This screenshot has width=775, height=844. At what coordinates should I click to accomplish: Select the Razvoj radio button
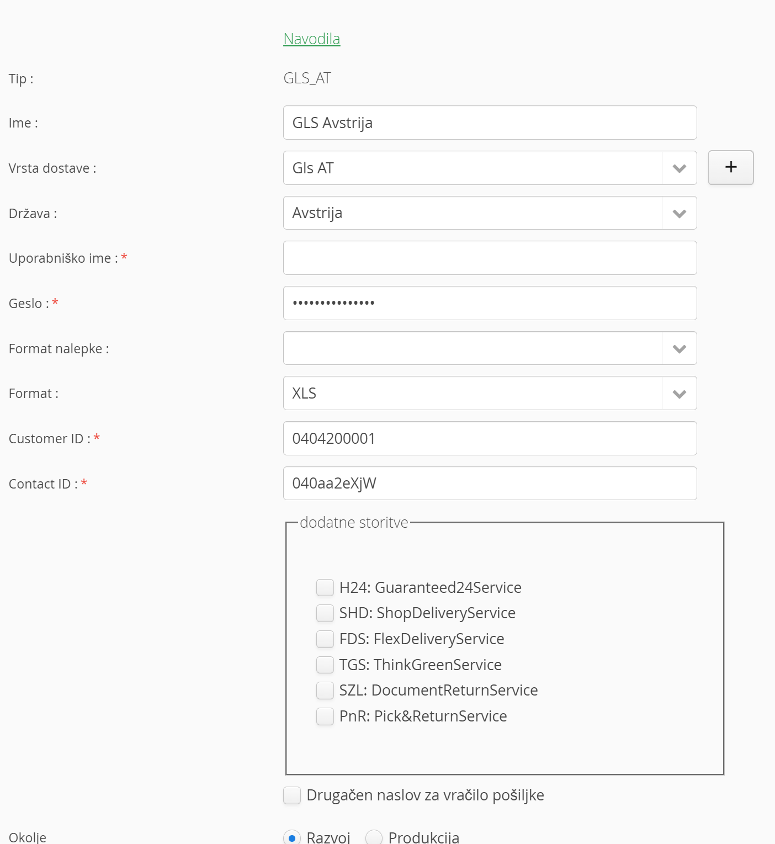click(292, 837)
